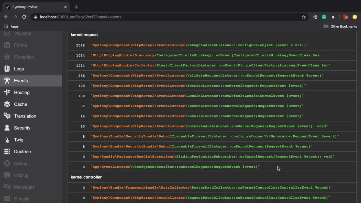Click the RouterDataCollector::onKernelController entry
The image size is (361, 203).
[211, 188]
